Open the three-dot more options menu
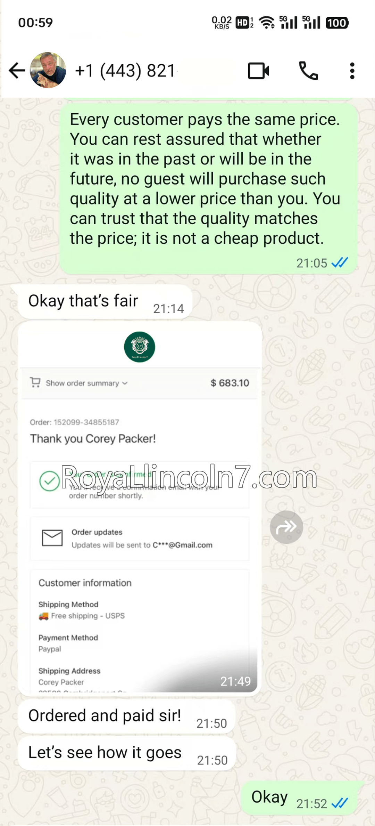Viewport: 375px width, 826px height. point(352,71)
